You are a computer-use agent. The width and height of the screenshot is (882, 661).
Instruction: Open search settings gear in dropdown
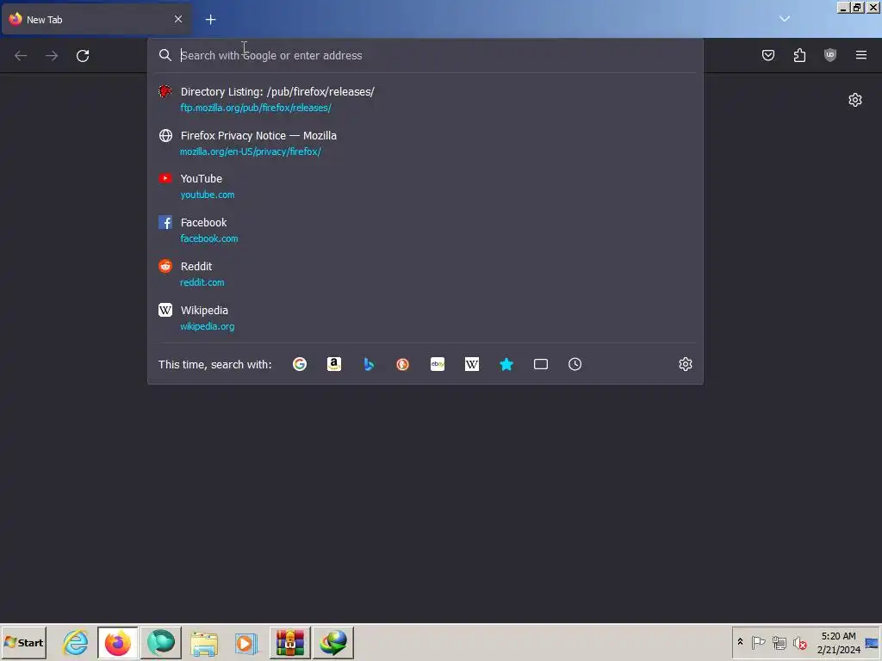685,364
